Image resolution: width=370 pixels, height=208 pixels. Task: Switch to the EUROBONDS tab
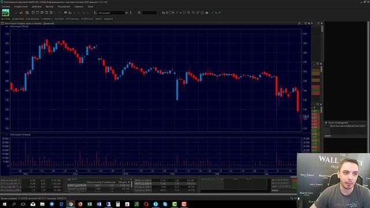[x=32, y=19]
